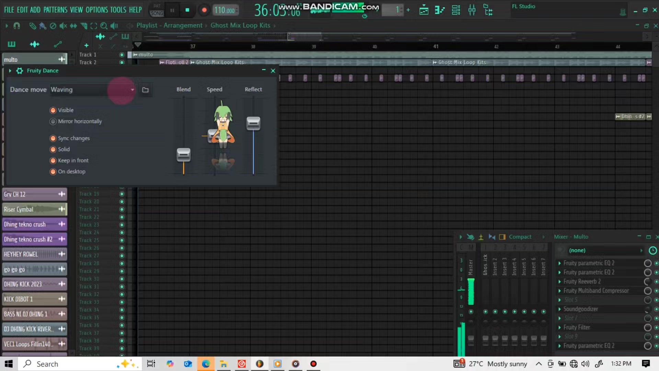The height and width of the screenshot is (371, 659).
Task: Toggle the magnet snap icon in Playlist
Action: 16,26
